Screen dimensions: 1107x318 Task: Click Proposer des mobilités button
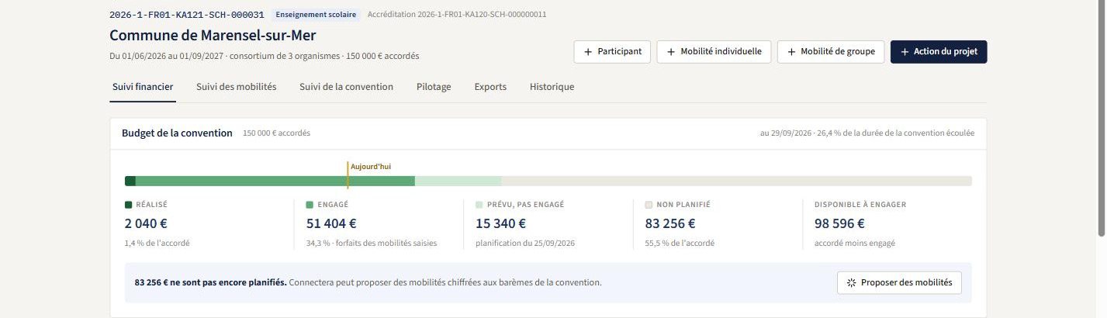(x=900, y=282)
